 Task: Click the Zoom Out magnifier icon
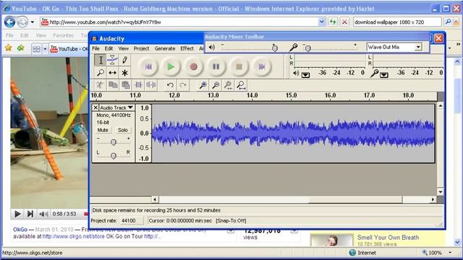point(216,85)
